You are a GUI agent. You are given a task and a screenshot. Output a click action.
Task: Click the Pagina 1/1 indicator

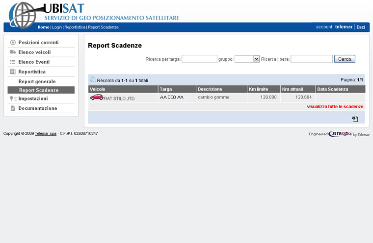pos(352,80)
